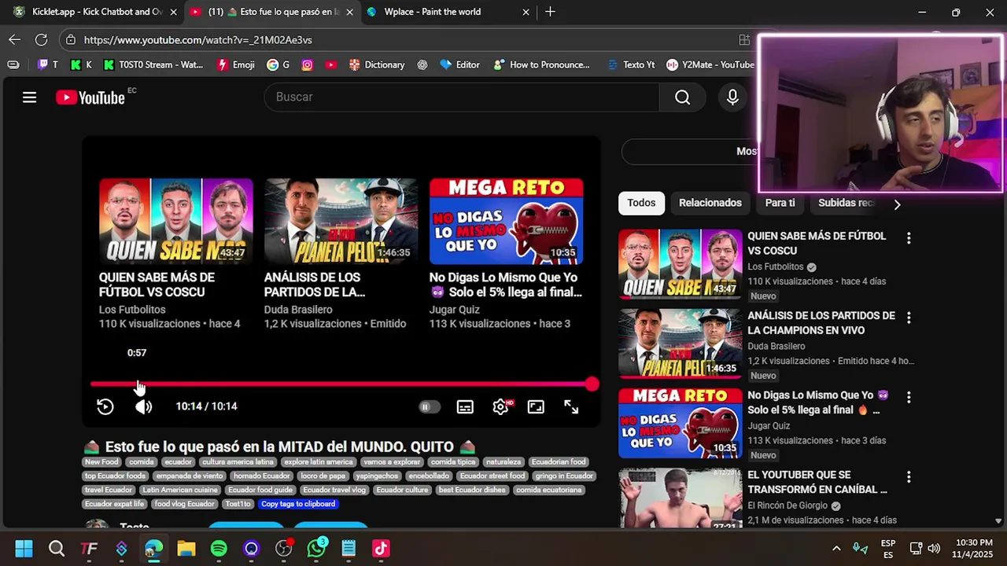Open the Google G bookmark

point(278,64)
